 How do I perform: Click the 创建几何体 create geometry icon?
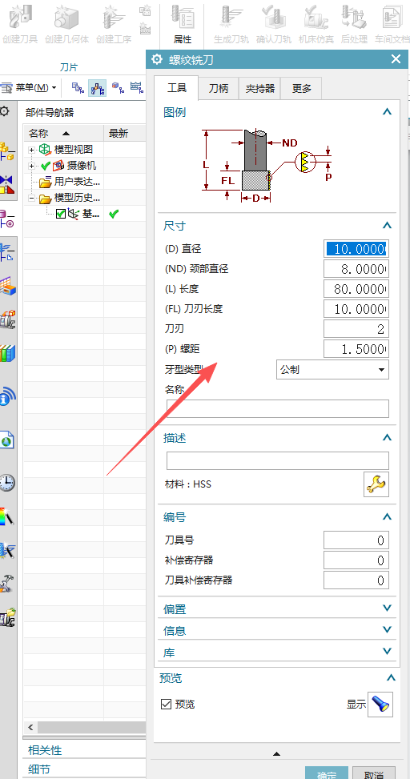(x=67, y=23)
